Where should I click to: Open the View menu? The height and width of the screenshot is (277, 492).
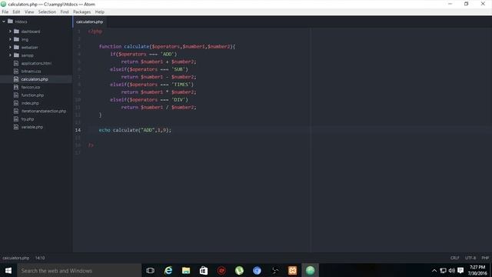pos(29,12)
